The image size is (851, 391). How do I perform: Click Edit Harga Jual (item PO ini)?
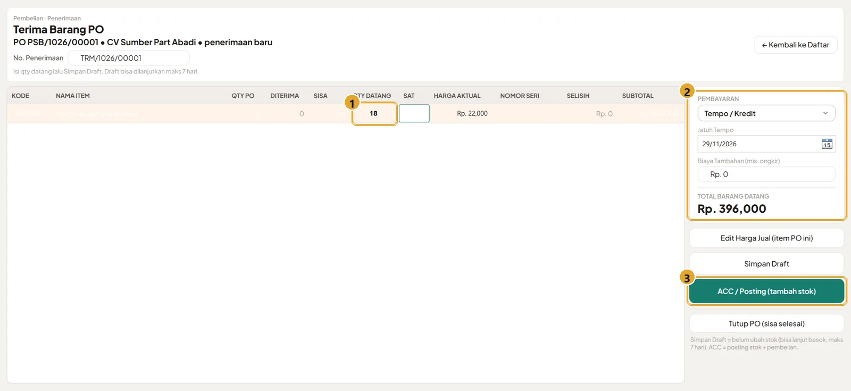(766, 238)
